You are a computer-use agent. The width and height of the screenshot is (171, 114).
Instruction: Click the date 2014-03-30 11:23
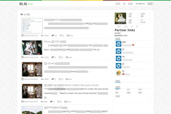(31, 36)
